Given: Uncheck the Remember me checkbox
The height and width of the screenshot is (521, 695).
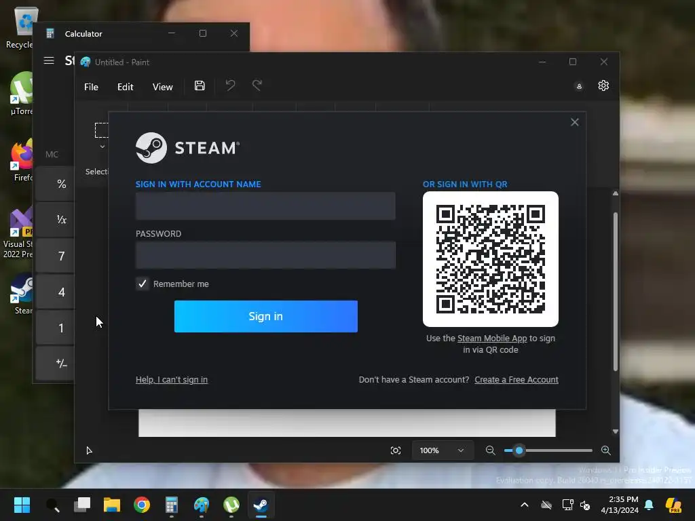Looking at the screenshot, I should 143,284.
